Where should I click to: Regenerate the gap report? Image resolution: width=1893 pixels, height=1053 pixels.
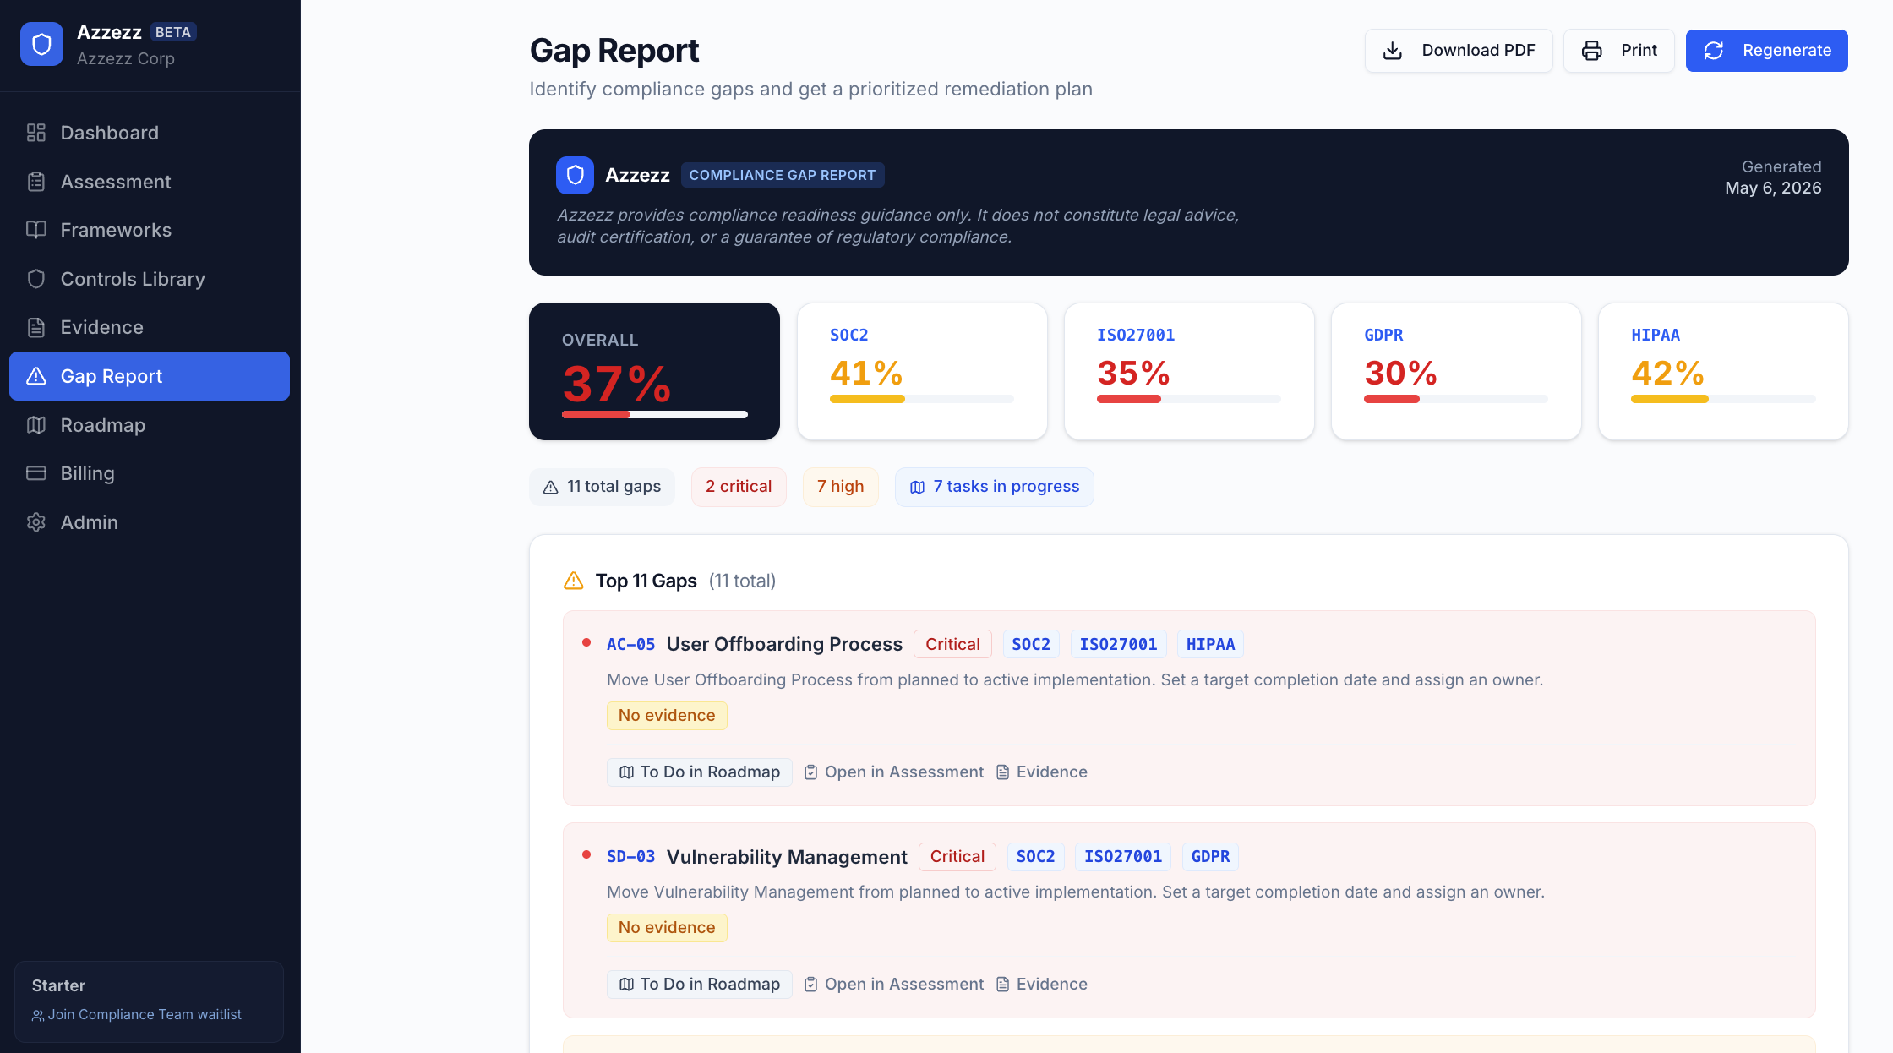[1767, 51]
